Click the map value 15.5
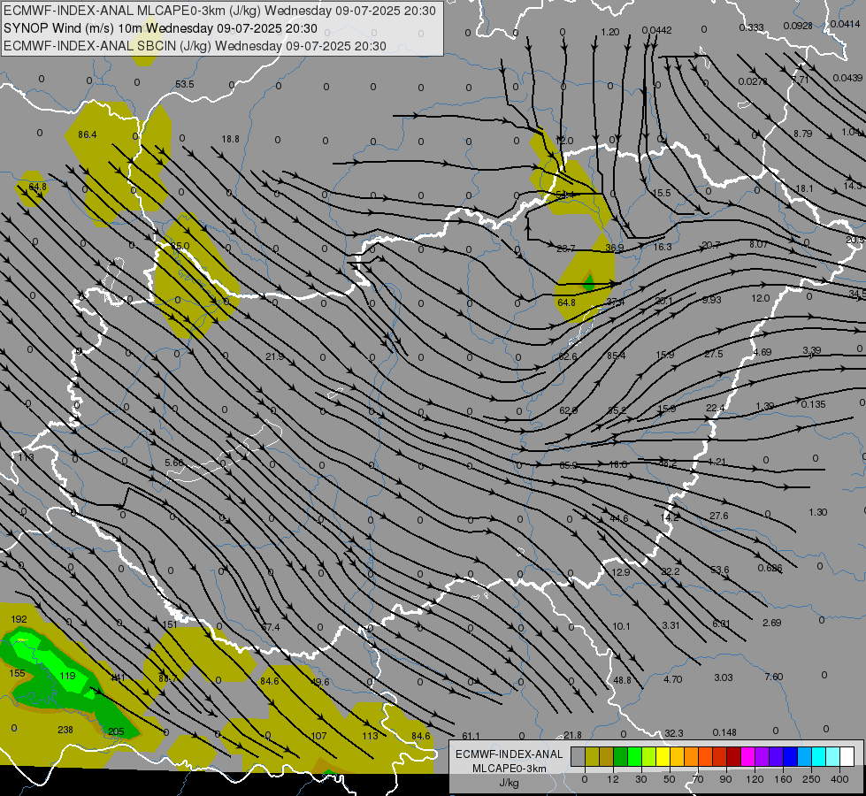The image size is (866, 796). 661,193
